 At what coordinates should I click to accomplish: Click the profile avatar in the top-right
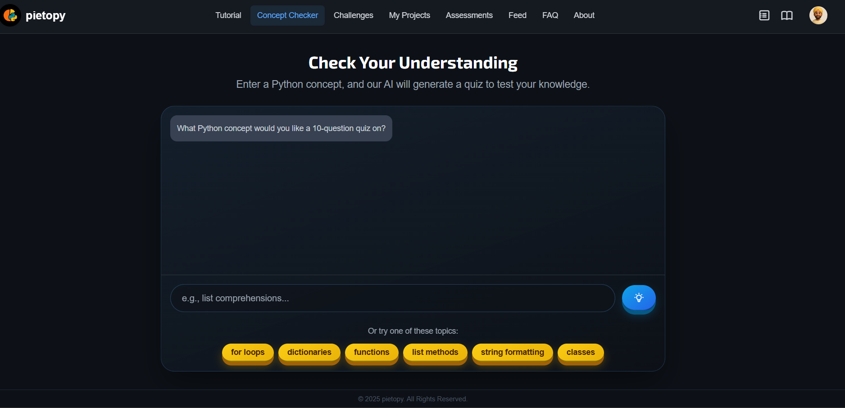point(818,15)
